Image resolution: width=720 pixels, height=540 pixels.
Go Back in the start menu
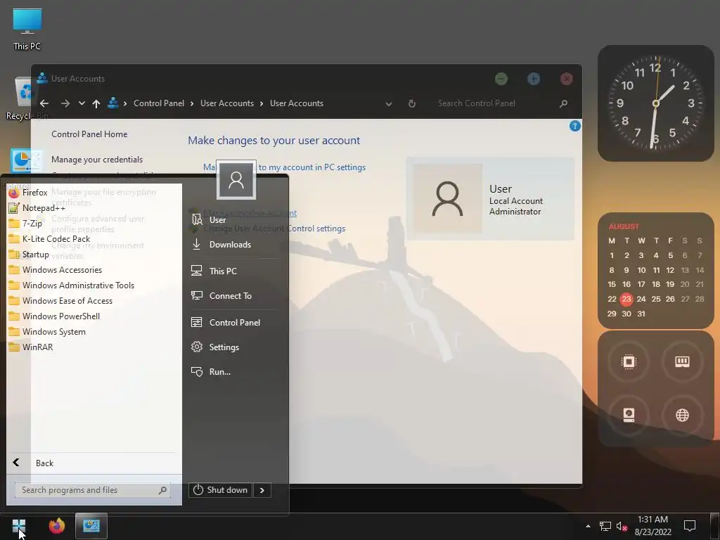[33, 463]
